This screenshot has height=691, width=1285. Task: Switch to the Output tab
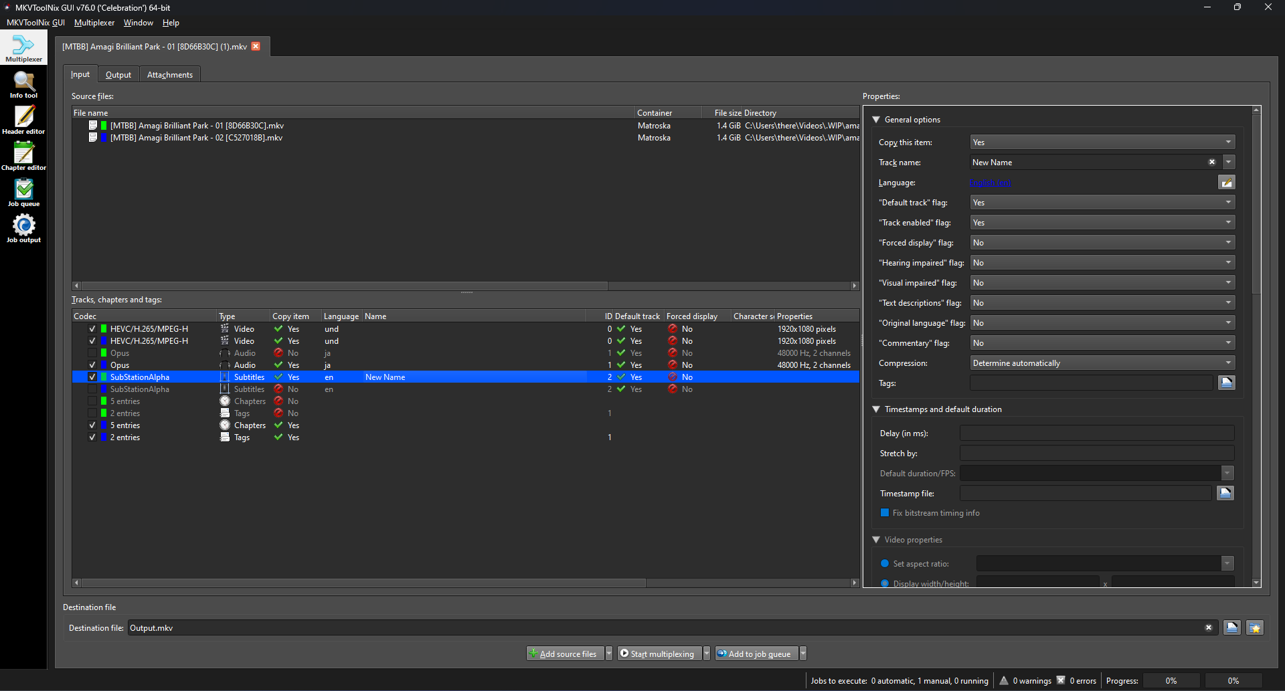(118, 74)
